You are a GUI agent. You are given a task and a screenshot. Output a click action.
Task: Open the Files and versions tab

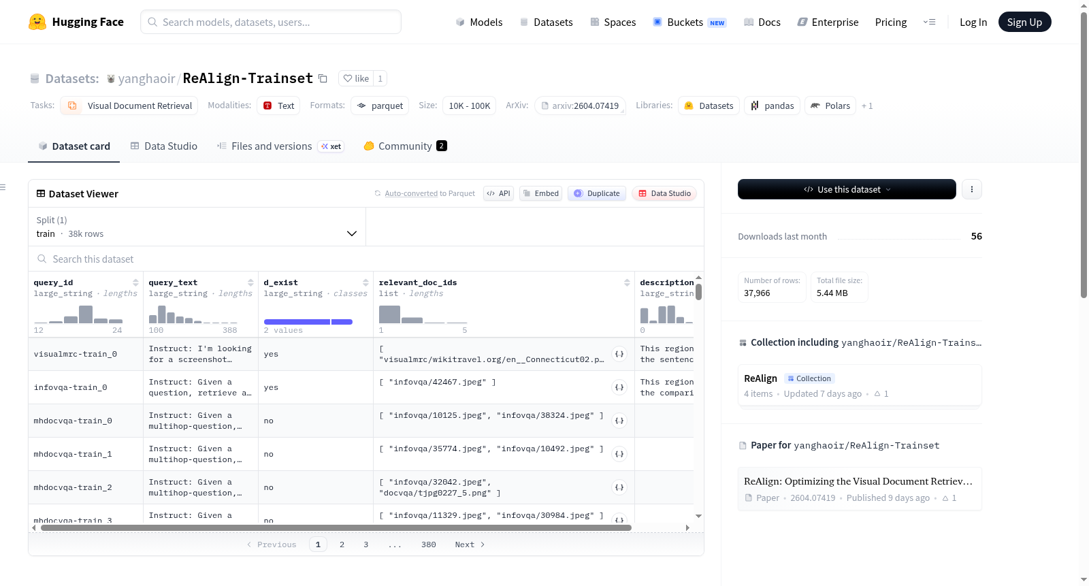pos(280,146)
